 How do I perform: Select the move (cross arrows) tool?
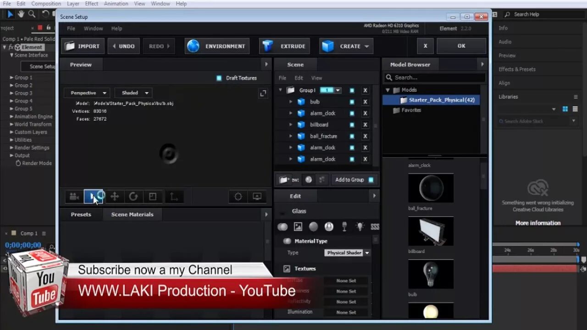(x=115, y=197)
